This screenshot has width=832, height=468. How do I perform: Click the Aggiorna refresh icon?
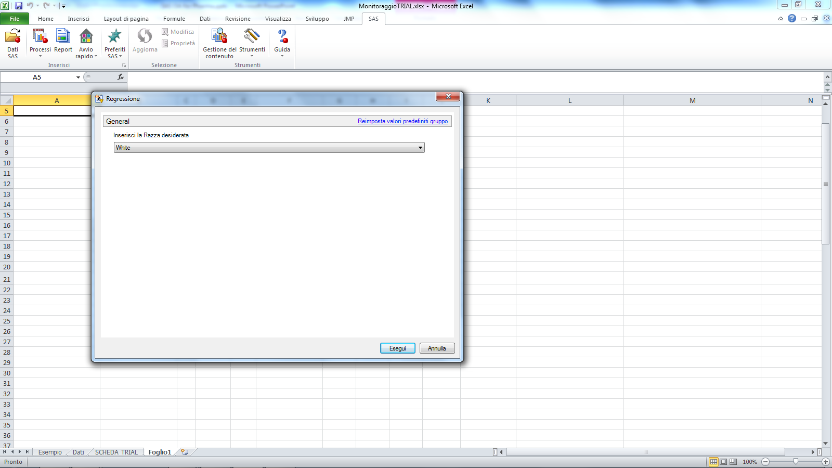click(145, 41)
